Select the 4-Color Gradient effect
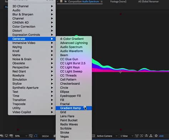This screenshot has height=140, width=169. pyautogui.click(x=74, y=39)
